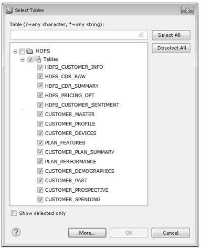Cancel the Select Tables dialog
Image resolution: width=201 pixels, height=249 pixels.
171,233
